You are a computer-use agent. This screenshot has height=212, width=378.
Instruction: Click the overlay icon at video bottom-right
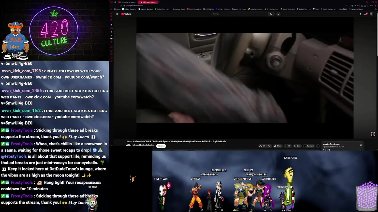[373, 134]
